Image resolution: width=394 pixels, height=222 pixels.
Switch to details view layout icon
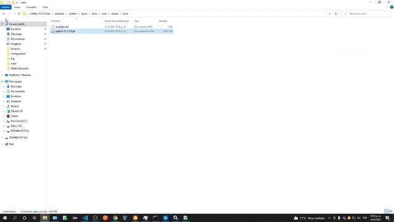387,211
